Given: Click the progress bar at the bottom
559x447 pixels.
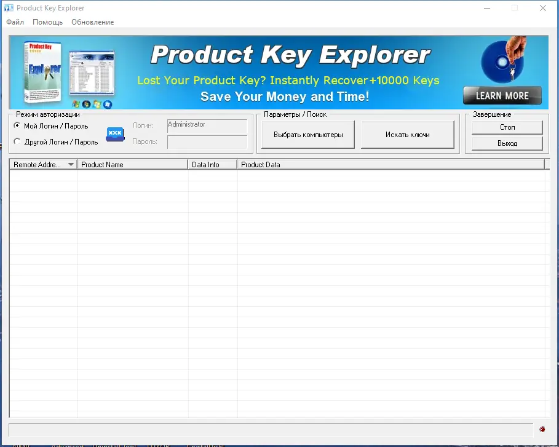Looking at the screenshot, I should click(x=271, y=429).
